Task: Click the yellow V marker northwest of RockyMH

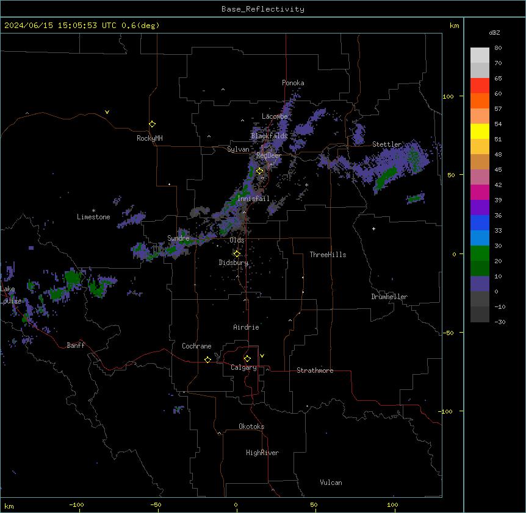Action: tap(107, 112)
